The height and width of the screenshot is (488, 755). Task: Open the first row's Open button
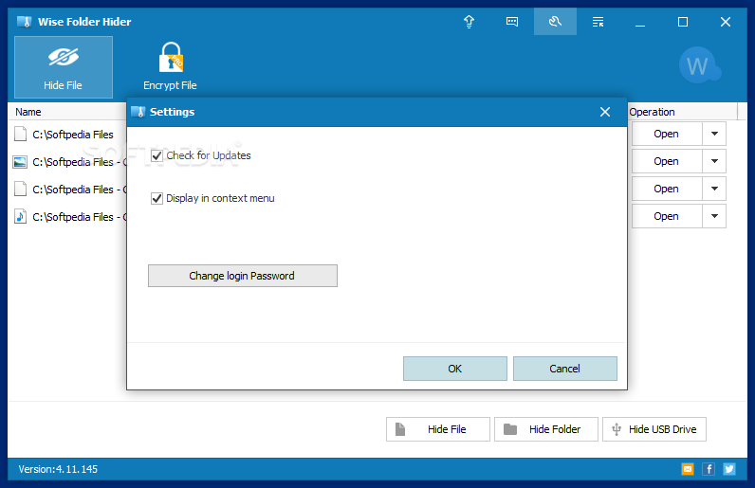tap(667, 134)
